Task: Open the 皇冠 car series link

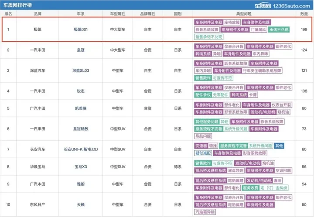Action: (81, 50)
